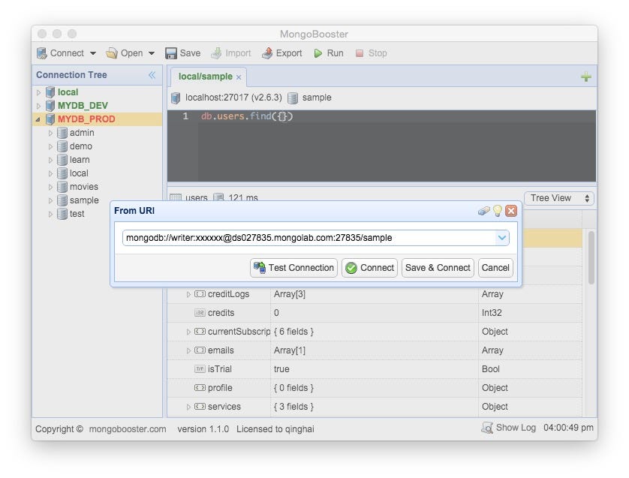Select the MYDB_DEV connection
Viewport: 629px width, 478px height.
coord(83,106)
